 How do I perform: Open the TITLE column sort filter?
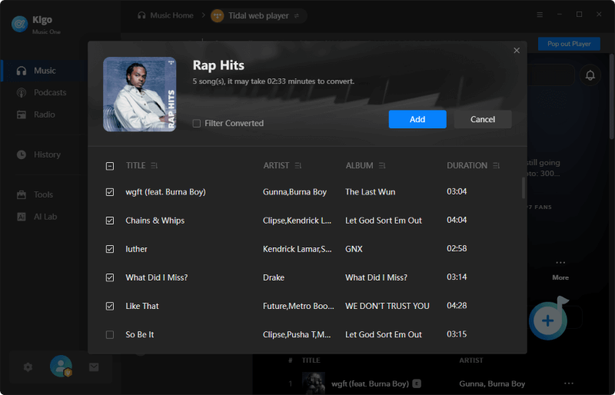tap(155, 166)
